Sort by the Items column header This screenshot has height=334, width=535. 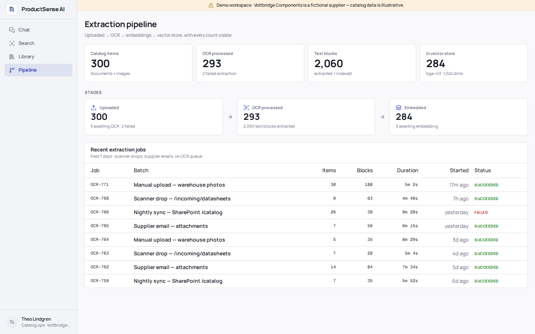point(329,171)
